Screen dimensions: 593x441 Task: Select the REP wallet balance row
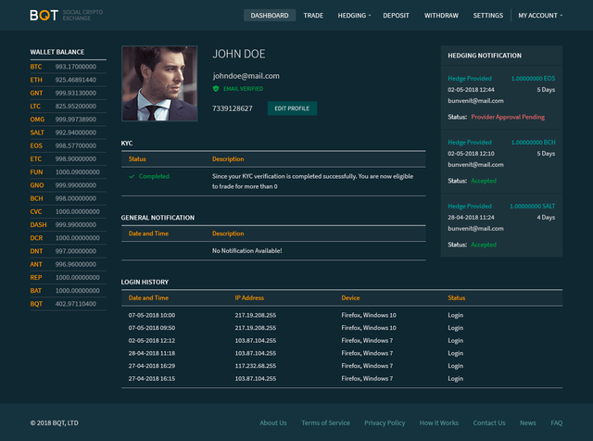point(68,278)
